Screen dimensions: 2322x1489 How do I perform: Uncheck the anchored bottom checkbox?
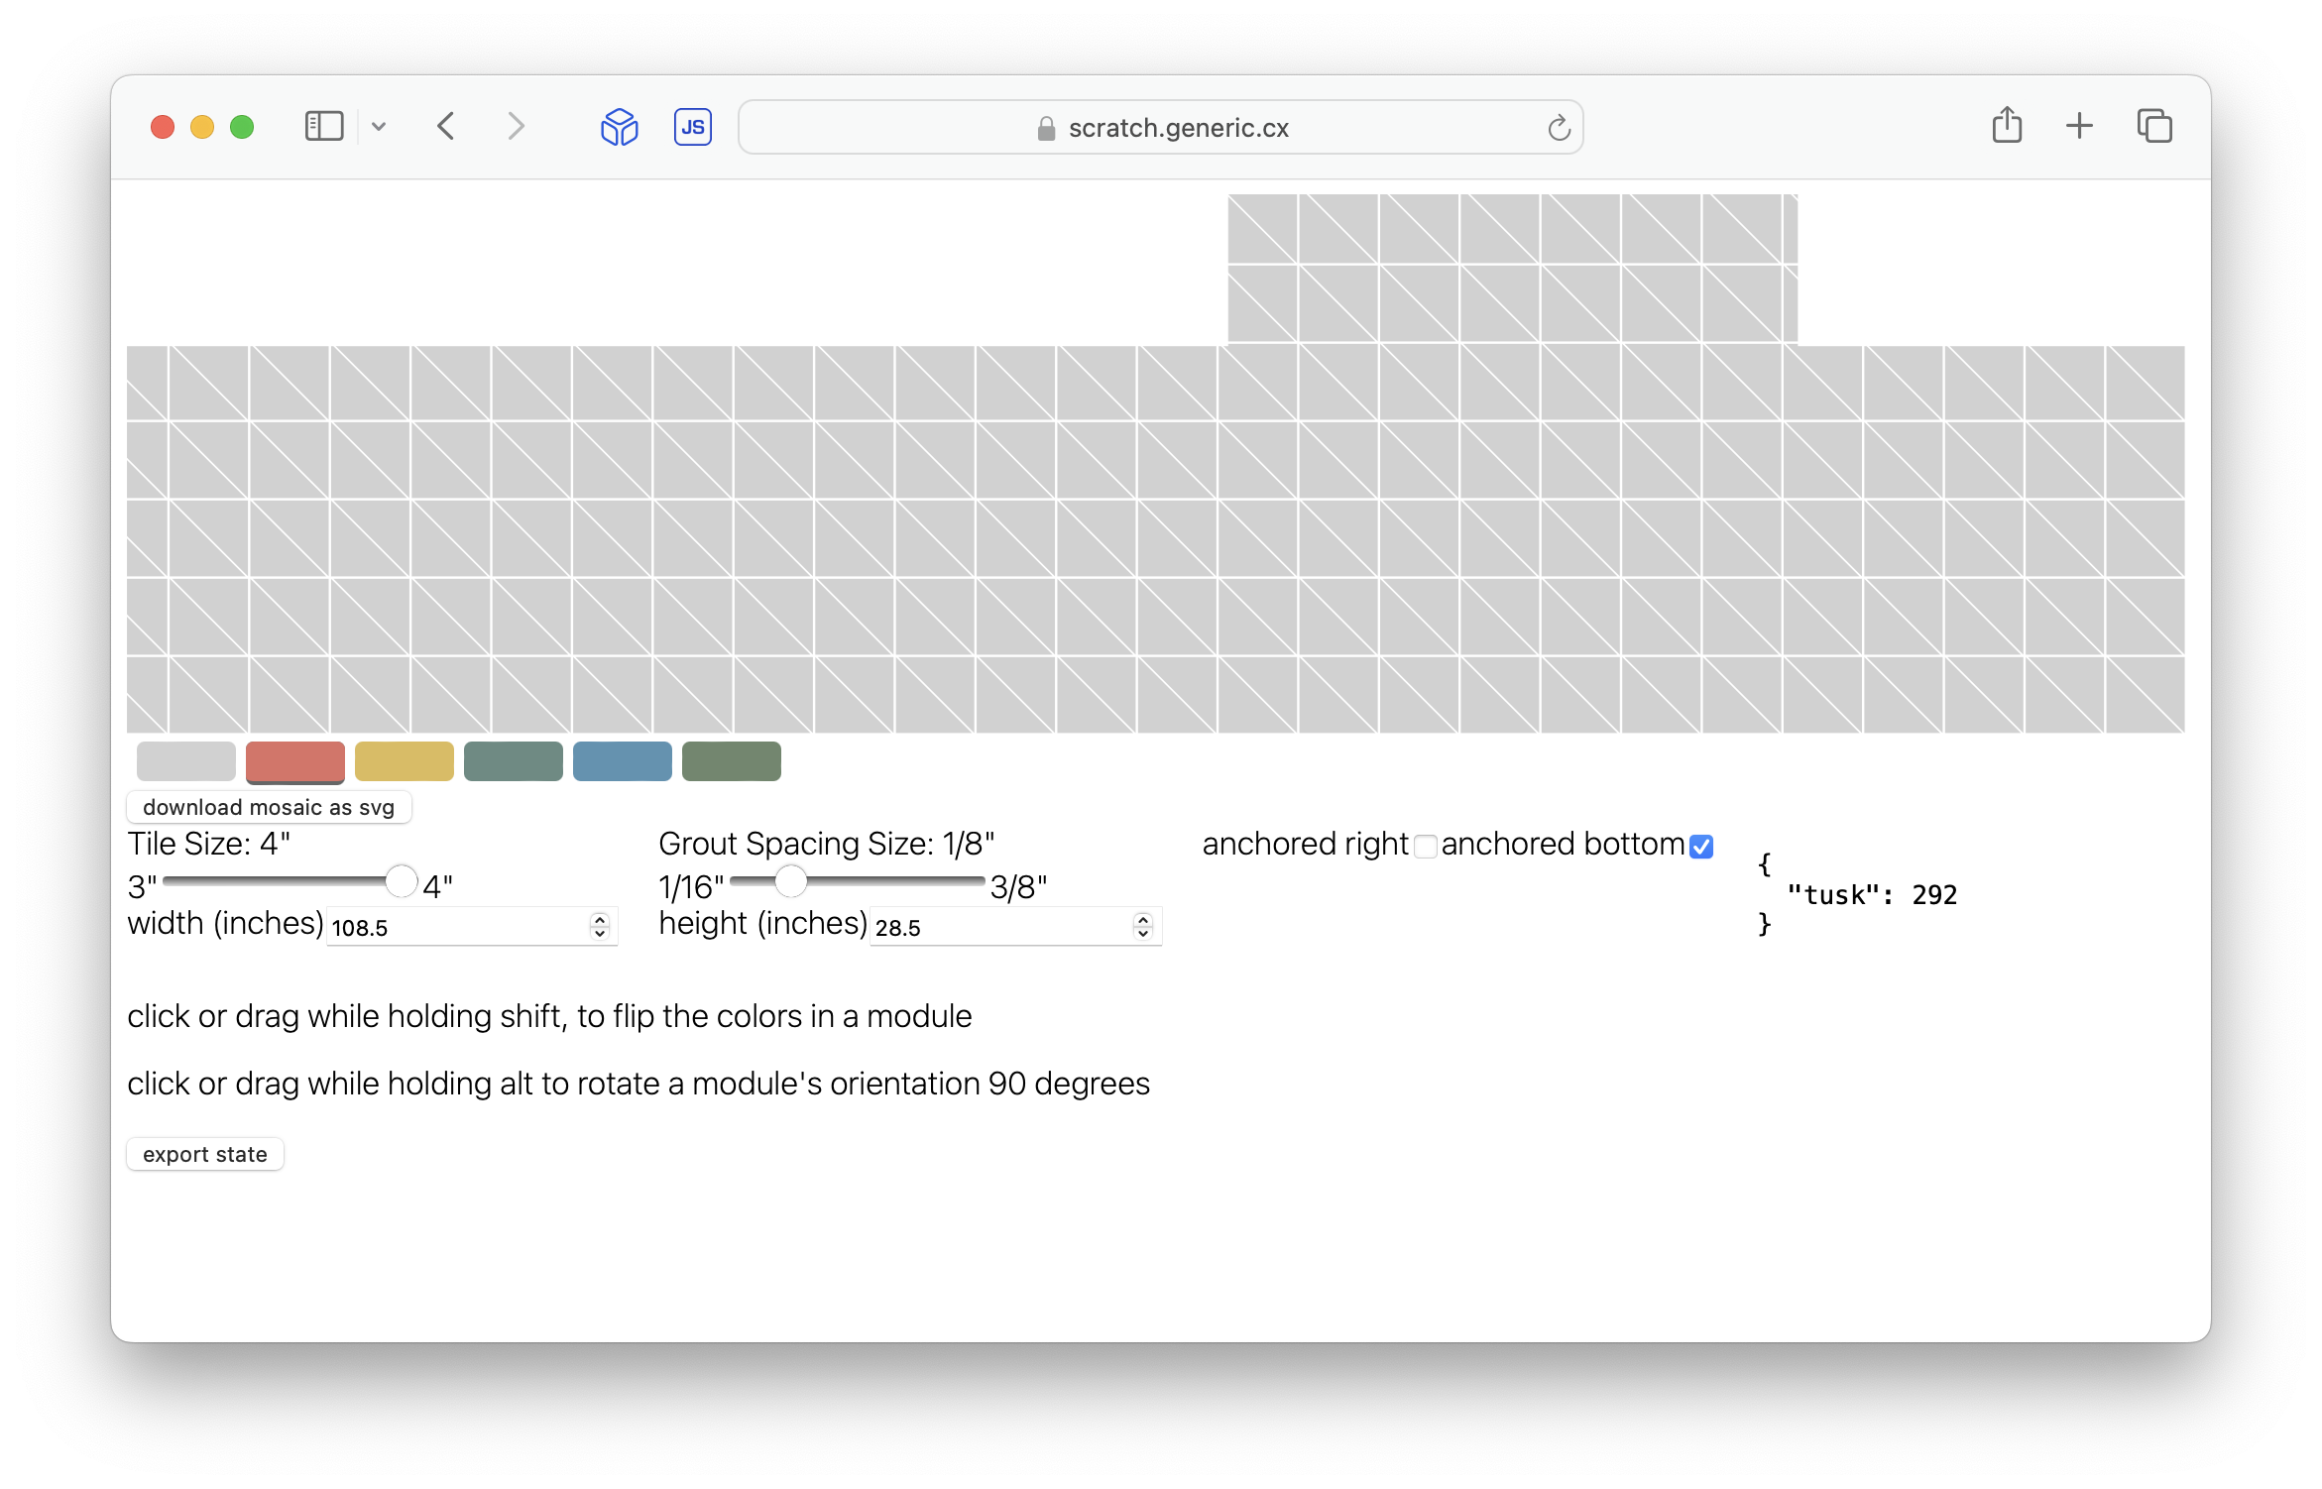(x=1701, y=847)
